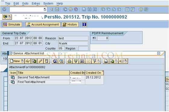This screenshot has width=169, height=112.
Task: Click the Help question mark icon
Action: coord(141,9)
